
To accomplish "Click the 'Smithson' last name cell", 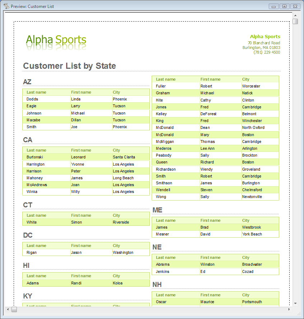I will point(164,183).
